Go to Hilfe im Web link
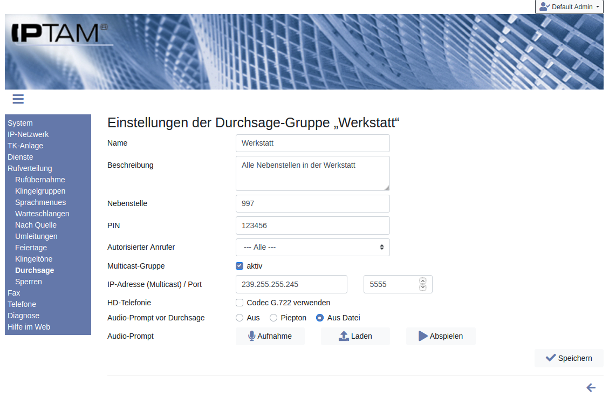The image size is (609, 397). (x=29, y=327)
